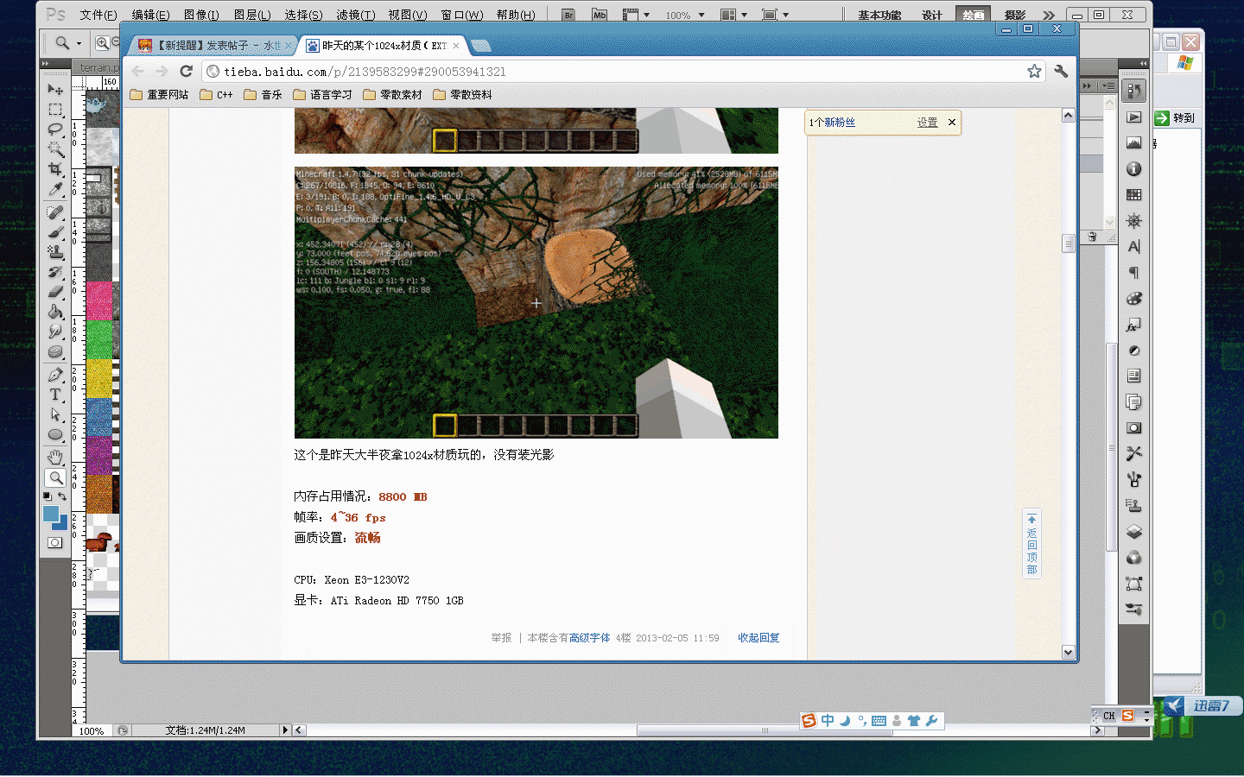The height and width of the screenshot is (777, 1244).
Task: Open the 文件(F) menu in Photoshop
Action: tap(98, 15)
